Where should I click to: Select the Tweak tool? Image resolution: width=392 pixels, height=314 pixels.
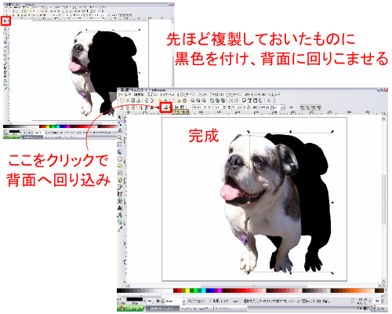tap(120, 130)
